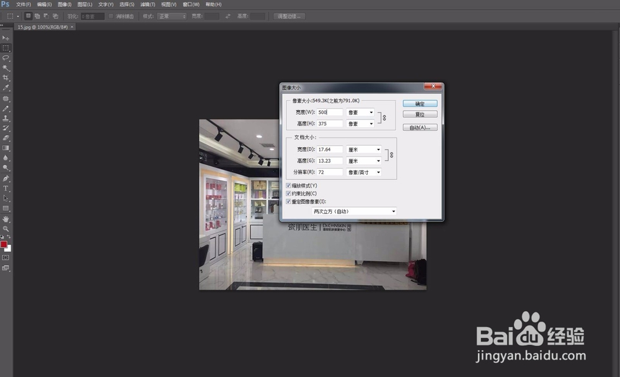Click pixel width field showing 500
620x377 pixels.
point(330,112)
